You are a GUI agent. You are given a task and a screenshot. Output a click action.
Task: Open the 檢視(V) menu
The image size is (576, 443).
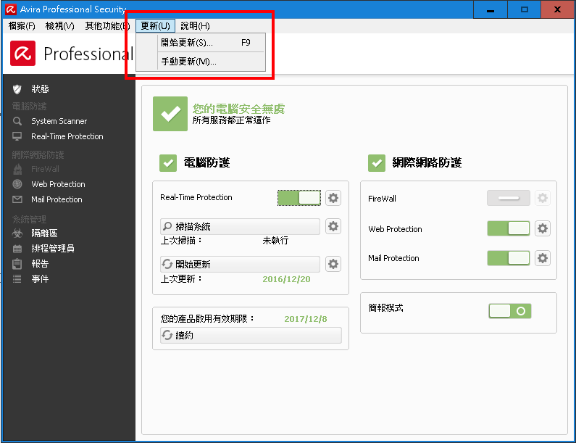pos(59,26)
